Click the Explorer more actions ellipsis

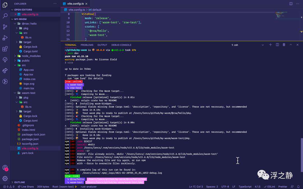click(x=55, y=4)
